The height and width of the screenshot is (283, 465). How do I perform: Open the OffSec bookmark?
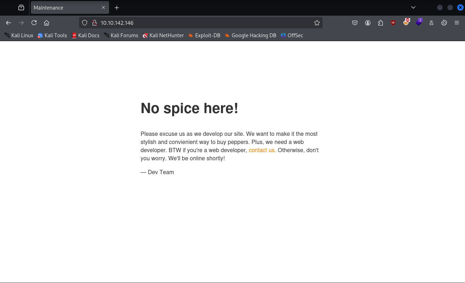292,35
